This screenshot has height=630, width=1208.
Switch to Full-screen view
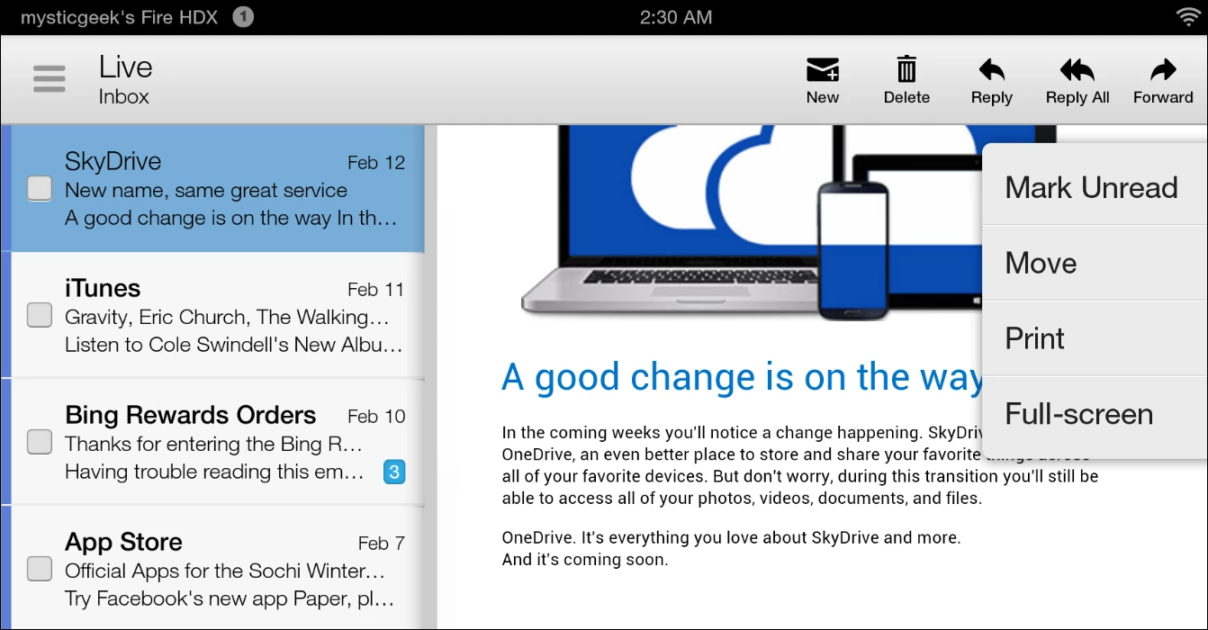1095,414
